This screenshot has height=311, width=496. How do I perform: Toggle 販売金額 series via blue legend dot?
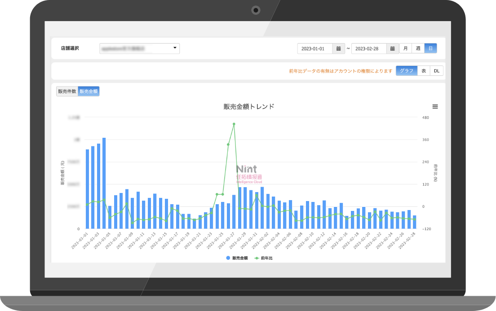pyautogui.click(x=228, y=258)
